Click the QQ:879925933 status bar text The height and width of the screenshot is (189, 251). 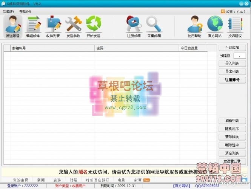[x=207, y=186]
